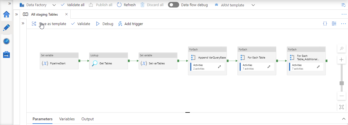The image size is (348, 125).
Task: Click the zoom to fit icon
Action: pyautogui.click(x=342, y=107)
